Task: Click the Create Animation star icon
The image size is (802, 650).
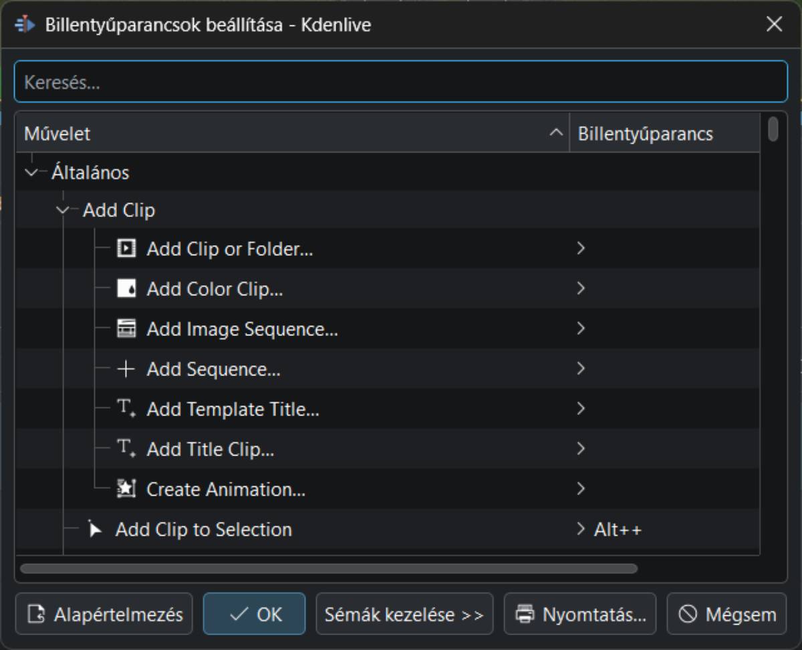Action: coord(126,489)
